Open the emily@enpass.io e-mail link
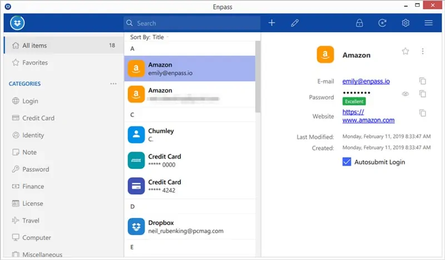The image size is (445, 260). click(x=366, y=81)
